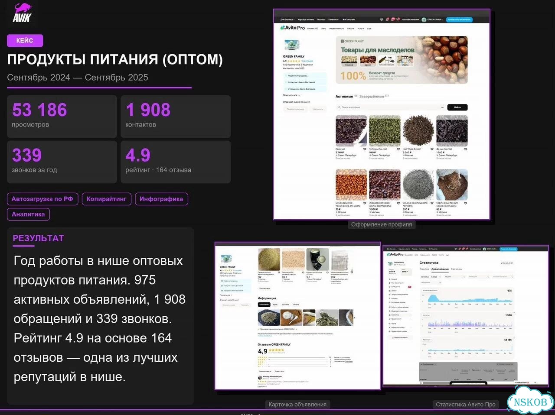Screen dimensions: 555x415
Task: Toggle favorite heart on Те Гуань Инь listing
Action: tap(398, 149)
